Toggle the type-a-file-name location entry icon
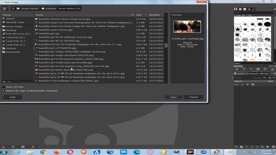This screenshot has width=276, height=155. (x=5, y=9)
